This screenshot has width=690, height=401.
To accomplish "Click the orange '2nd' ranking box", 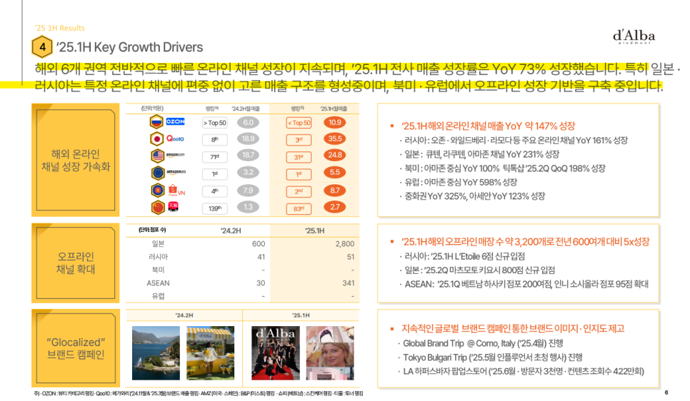I will click(x=299, y=191).
